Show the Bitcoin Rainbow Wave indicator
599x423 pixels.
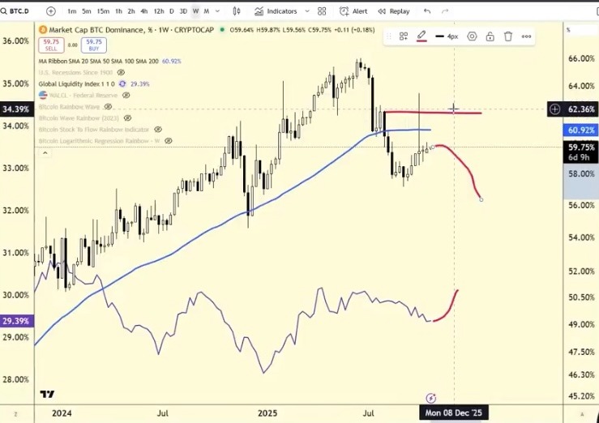[108, 106]
